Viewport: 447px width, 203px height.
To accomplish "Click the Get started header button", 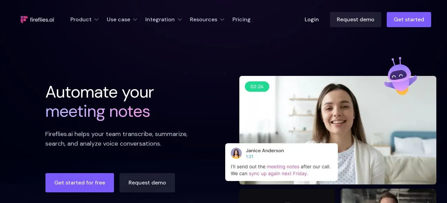I will coord(409,20).
